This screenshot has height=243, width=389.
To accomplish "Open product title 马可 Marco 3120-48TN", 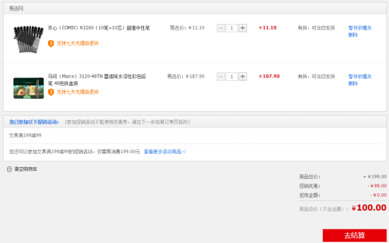I will coord(97,79).
